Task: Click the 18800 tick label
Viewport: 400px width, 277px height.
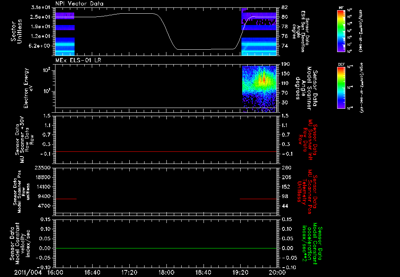Action: tap(43, 177)
